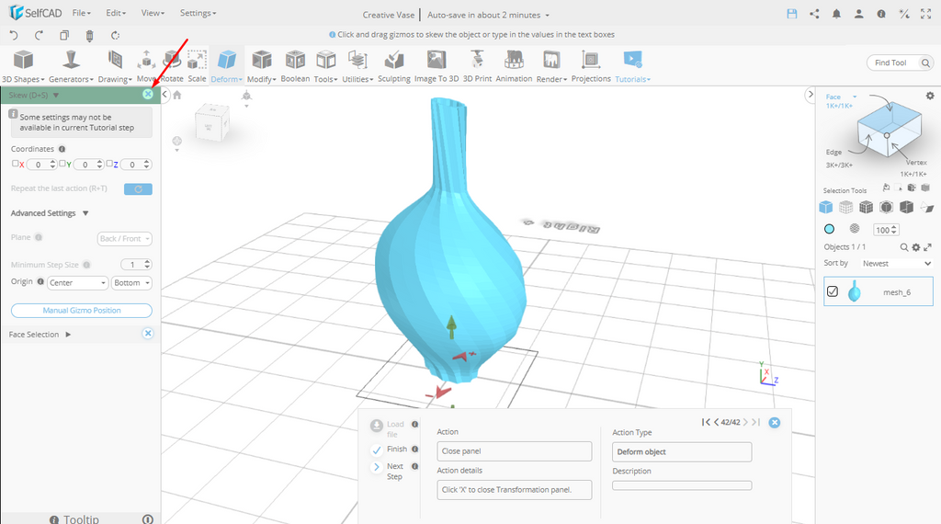Toggle the mesh_6 object checkbox

click(x=833, y=291)
